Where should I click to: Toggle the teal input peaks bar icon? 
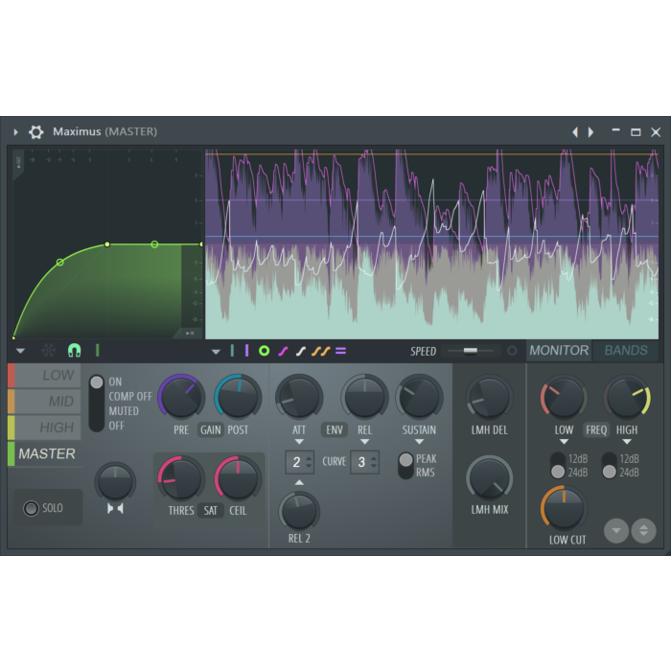tap(232, 351)
